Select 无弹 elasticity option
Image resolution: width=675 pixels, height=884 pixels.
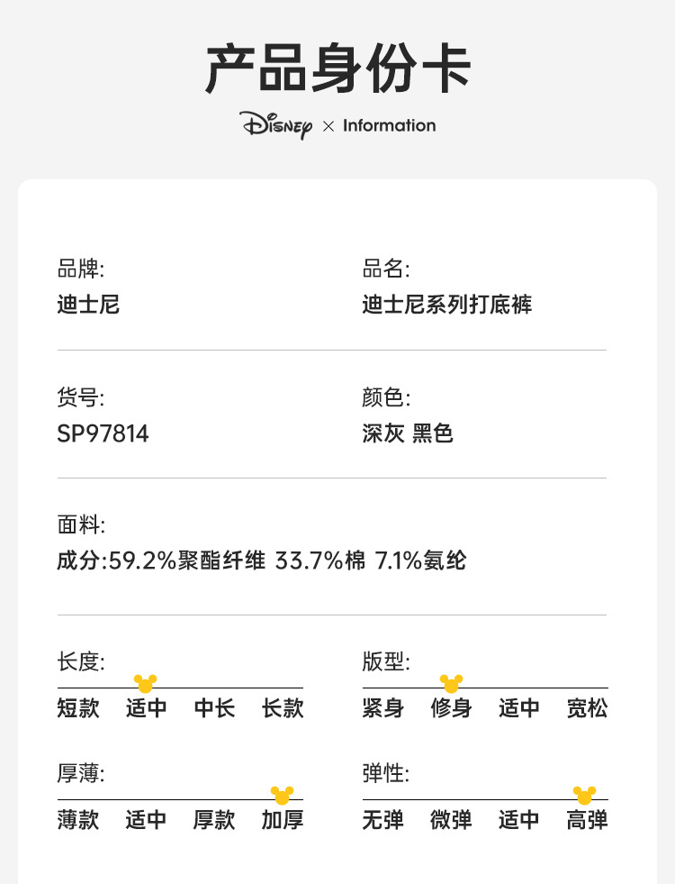tap(383, 820)
